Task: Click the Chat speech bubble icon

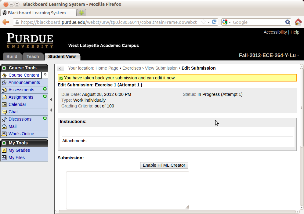Action: pyautogui.click(x=4, y=112)
